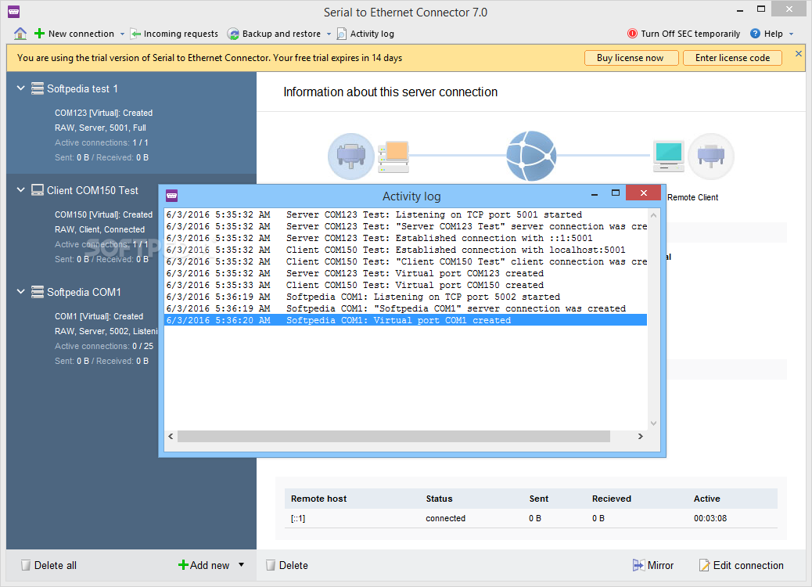Minimize the Activity log window

[595, 194]
